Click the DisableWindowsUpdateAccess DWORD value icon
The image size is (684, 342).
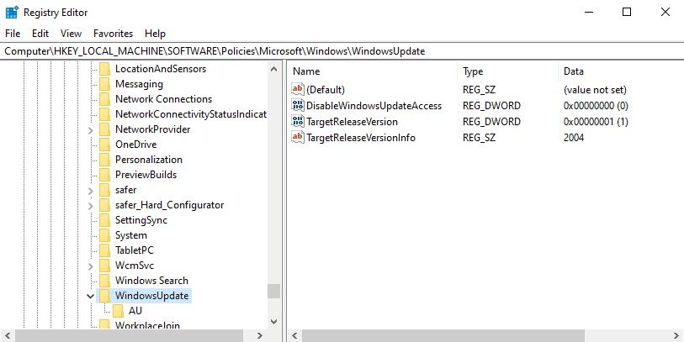(297, 106)
